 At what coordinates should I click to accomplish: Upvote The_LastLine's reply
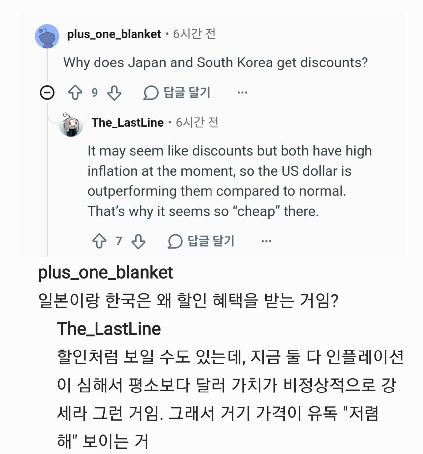(99, 241)
